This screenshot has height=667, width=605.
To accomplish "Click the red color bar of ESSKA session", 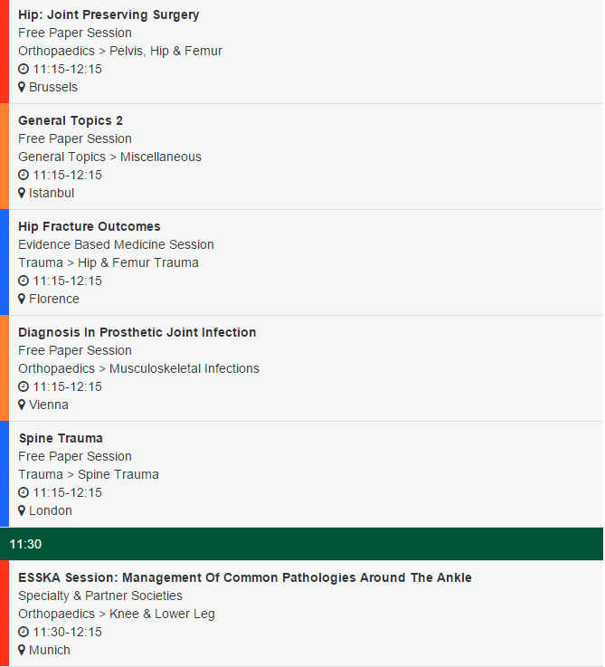I will [5, 614].
